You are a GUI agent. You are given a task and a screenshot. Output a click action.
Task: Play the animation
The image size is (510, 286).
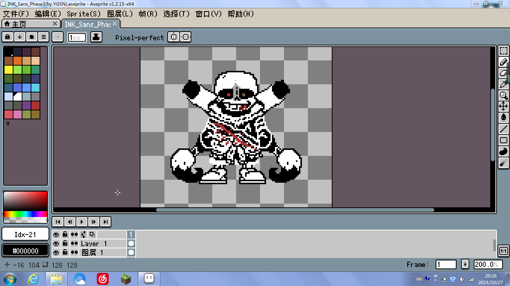pos(82,221)
